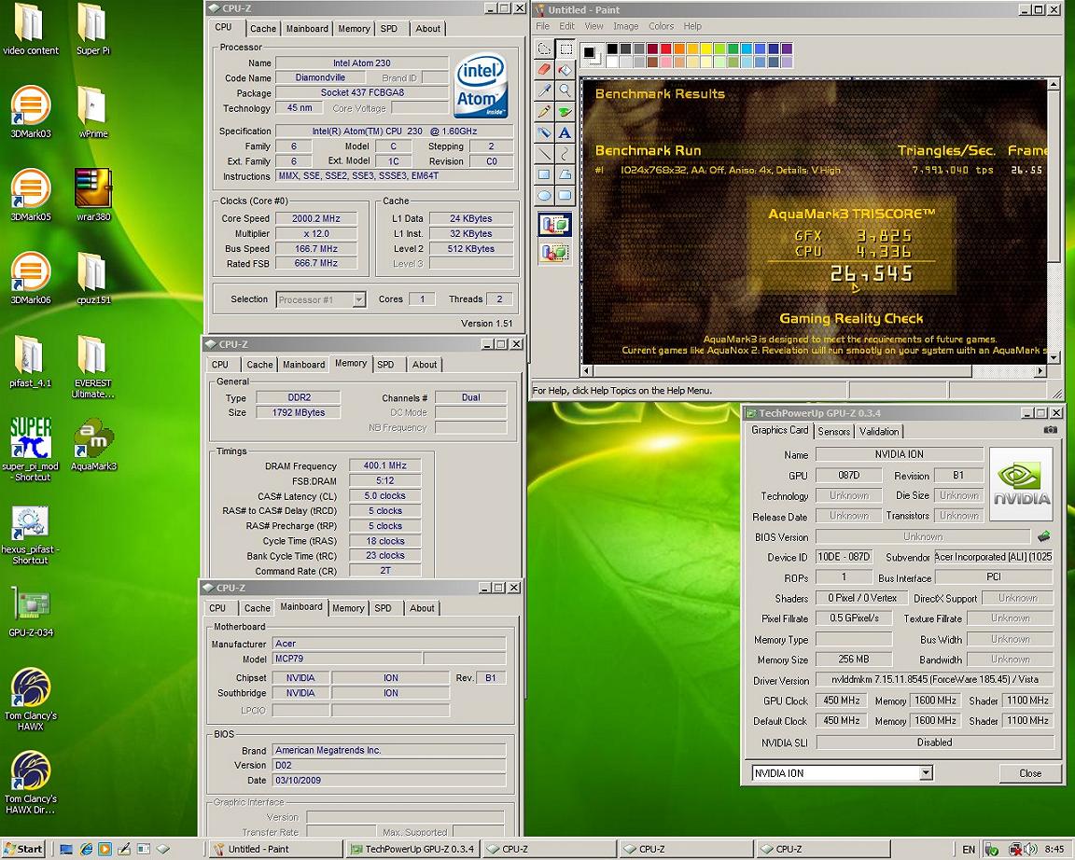Select the Curve tool in Paint
Image resolution: width=1075 pixels, height=860 pixels.
coord(565,154)
